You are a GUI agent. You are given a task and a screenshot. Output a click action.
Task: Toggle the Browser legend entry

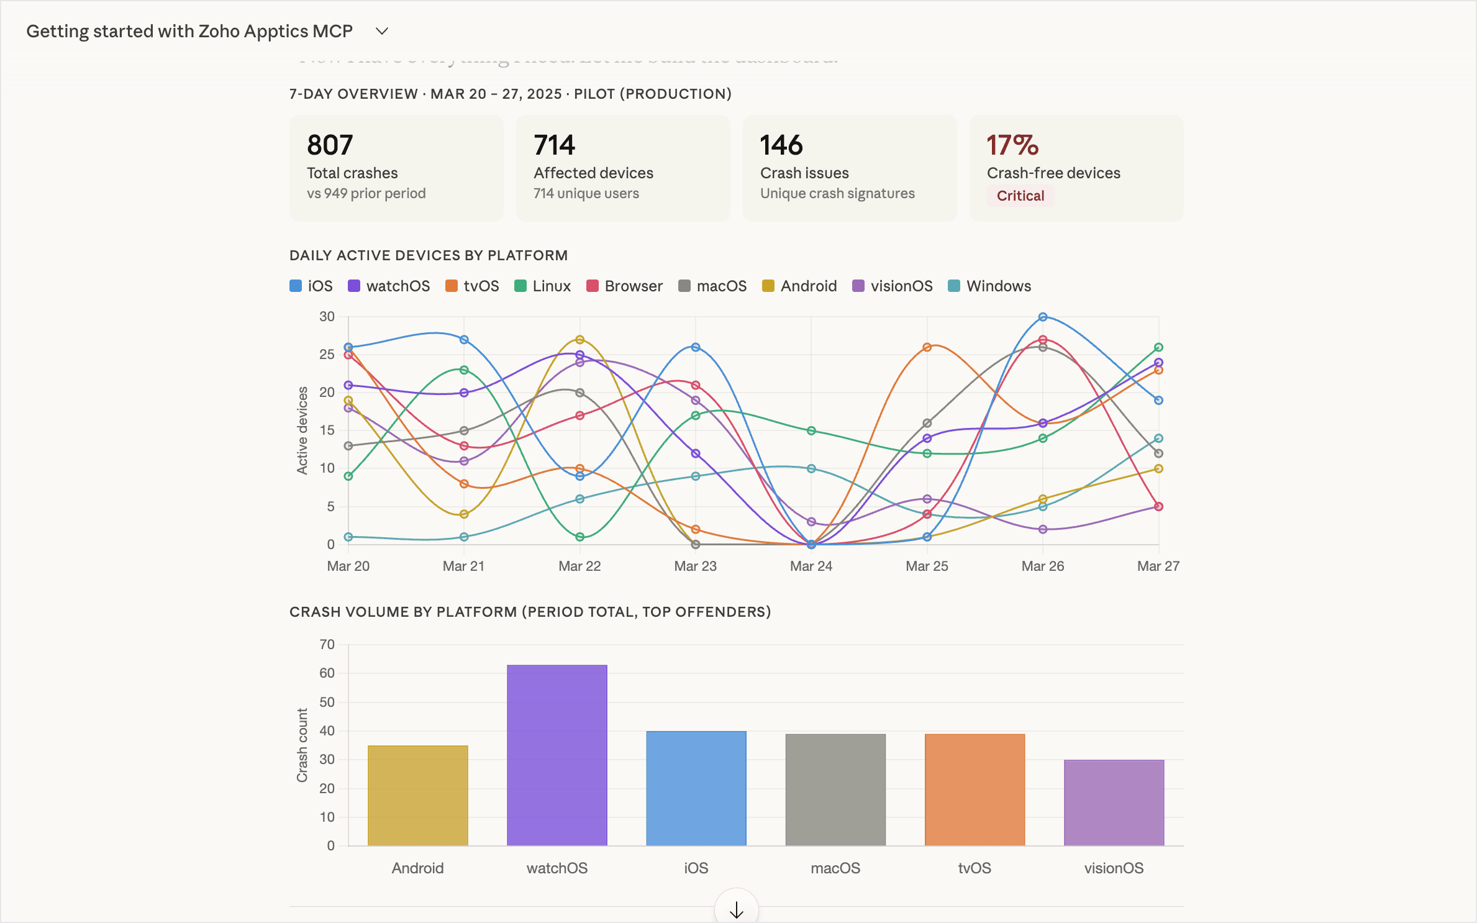[624, 286]
